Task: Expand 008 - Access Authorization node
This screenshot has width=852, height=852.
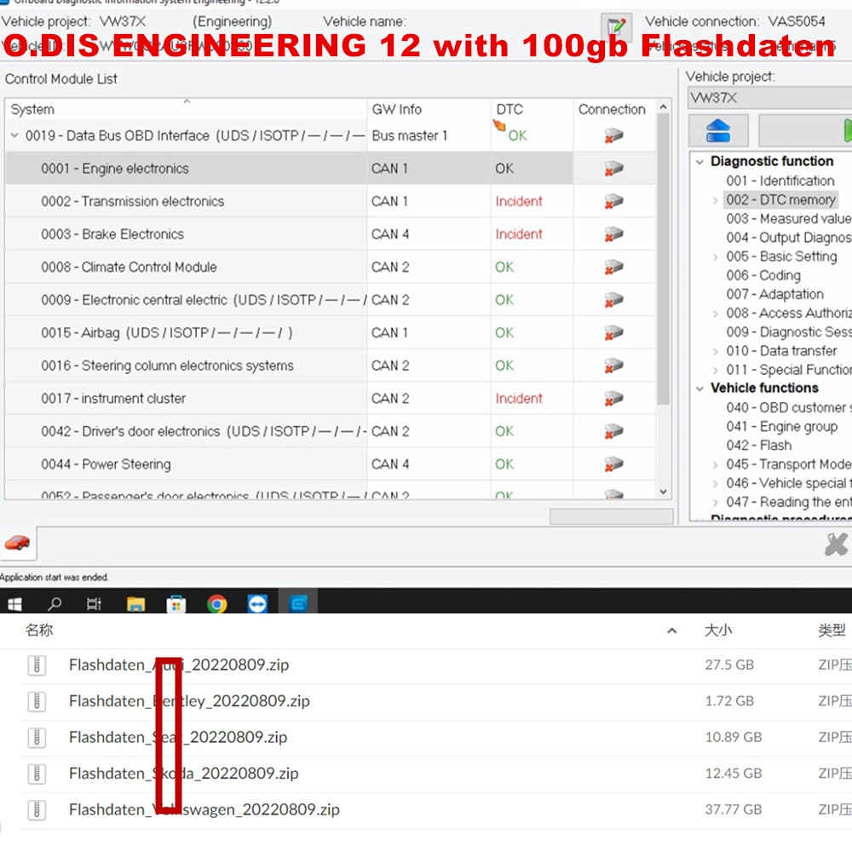Action: click(715, 314)
